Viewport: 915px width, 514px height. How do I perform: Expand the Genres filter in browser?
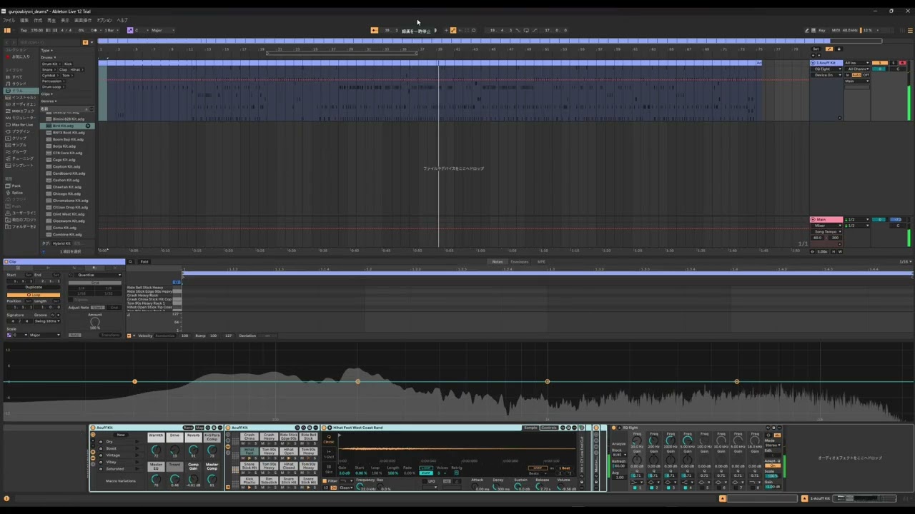click(x=49, y=101)
